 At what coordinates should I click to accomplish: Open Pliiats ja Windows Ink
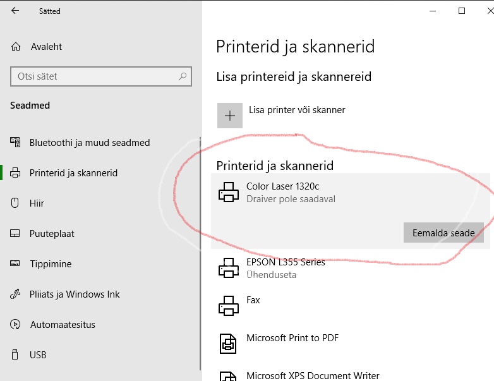coord(75,294)
